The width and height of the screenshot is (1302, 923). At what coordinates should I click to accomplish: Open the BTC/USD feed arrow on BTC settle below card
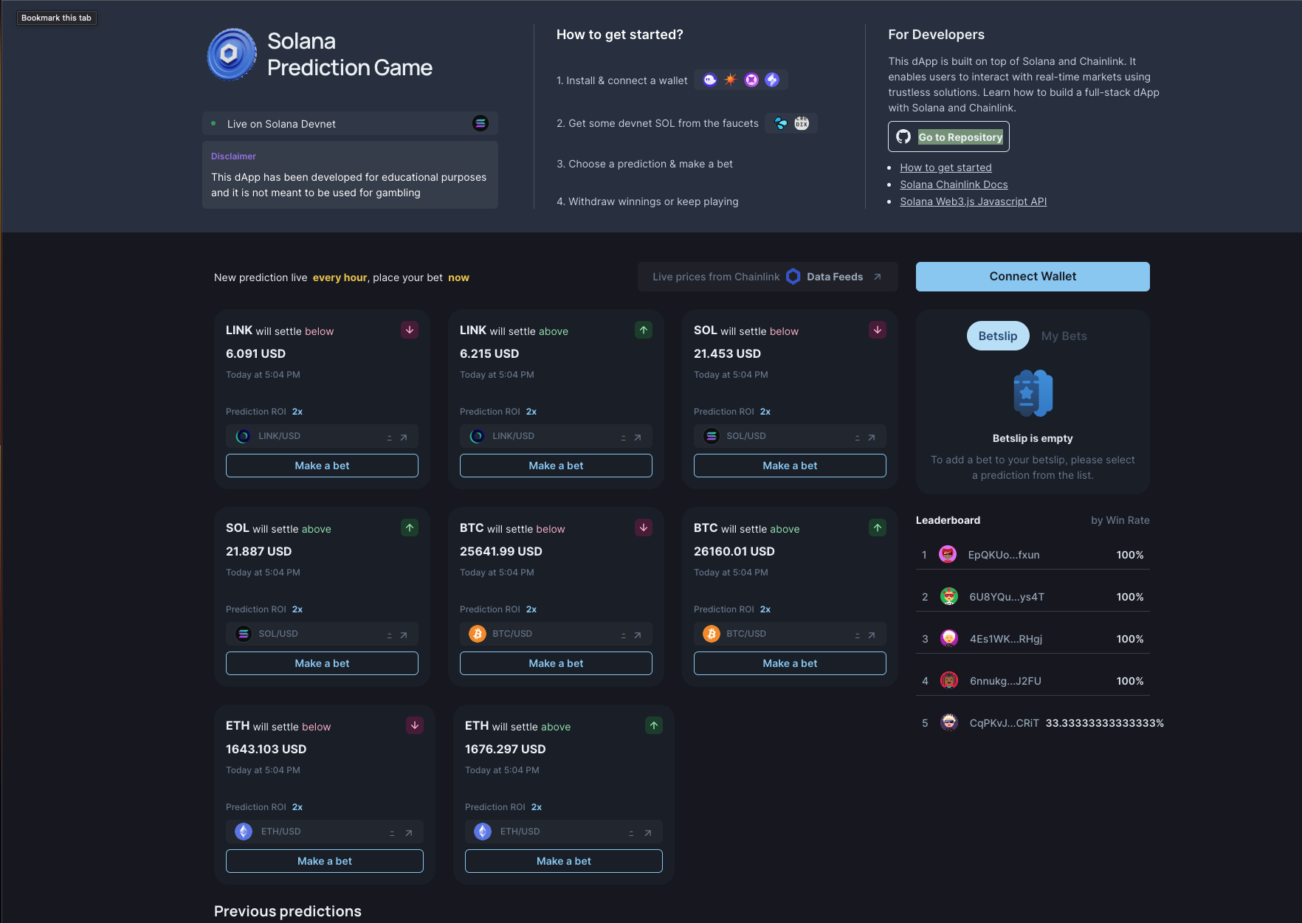pos(638,635)
